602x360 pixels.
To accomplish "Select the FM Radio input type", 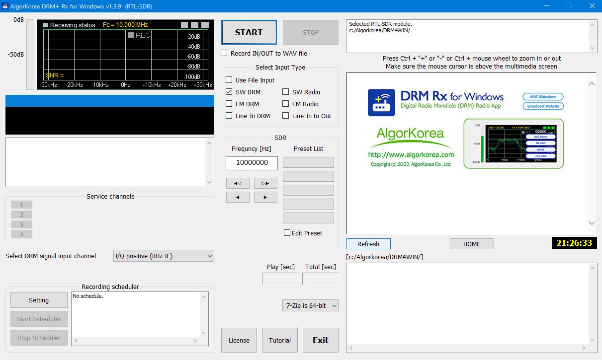I will coord(286,104).
